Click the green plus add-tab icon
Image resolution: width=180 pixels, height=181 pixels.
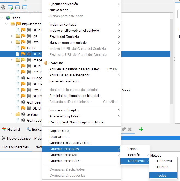[x=141, y=129]
